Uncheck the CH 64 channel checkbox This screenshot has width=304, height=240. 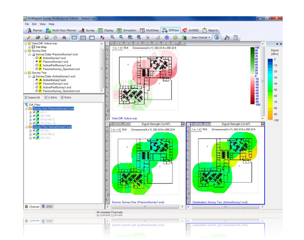[x=34, y=130]
